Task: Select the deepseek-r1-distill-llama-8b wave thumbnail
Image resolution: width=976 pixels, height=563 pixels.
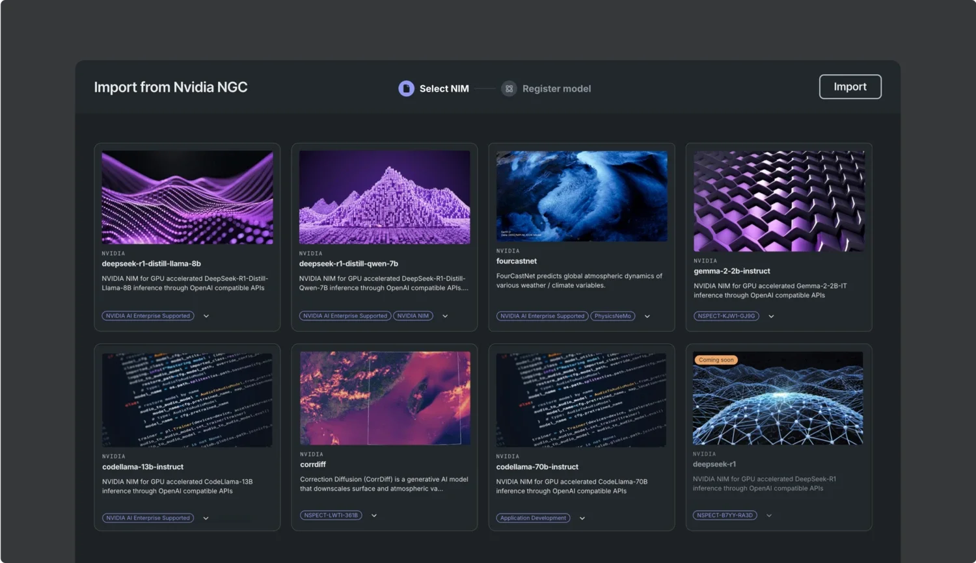Action: [x=187, y=198]
